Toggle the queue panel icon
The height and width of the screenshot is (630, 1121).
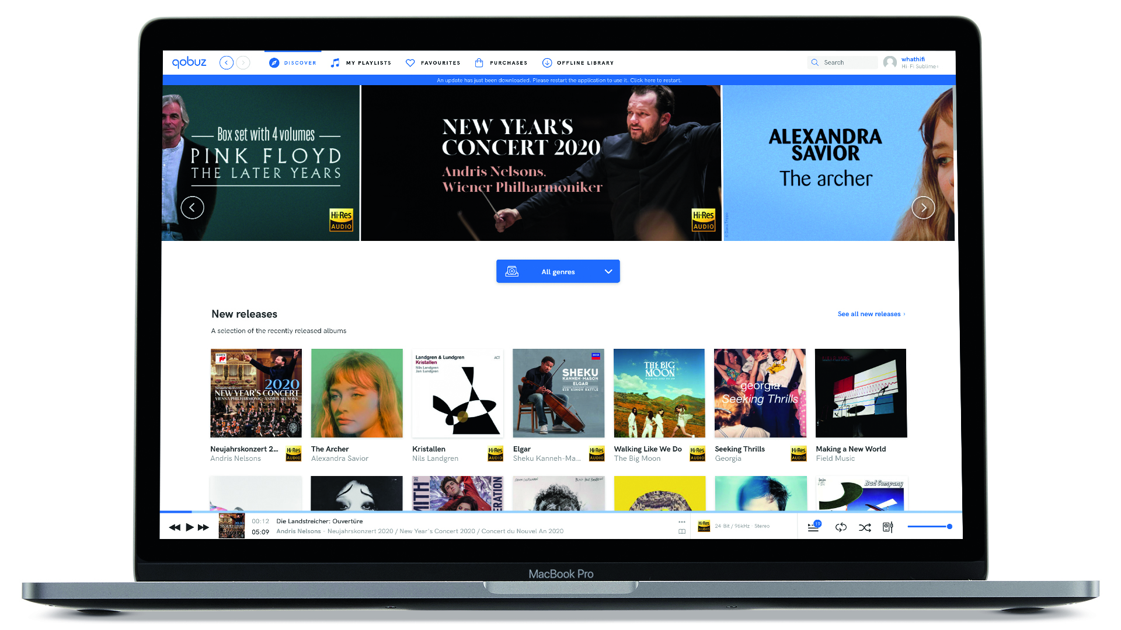pos(814,527)
